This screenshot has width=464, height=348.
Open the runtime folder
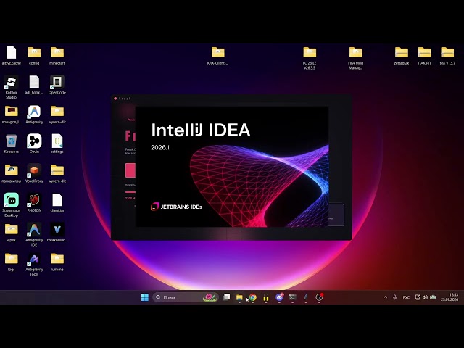click(x=57, y=262)
